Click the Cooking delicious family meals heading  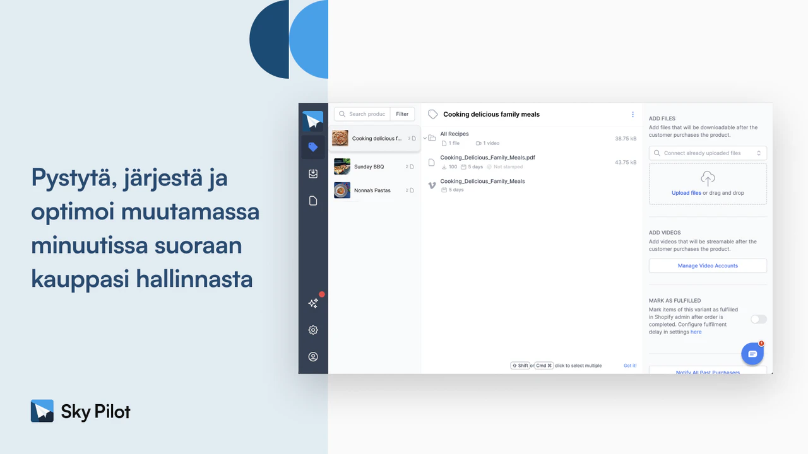click(x=491, y=114)
